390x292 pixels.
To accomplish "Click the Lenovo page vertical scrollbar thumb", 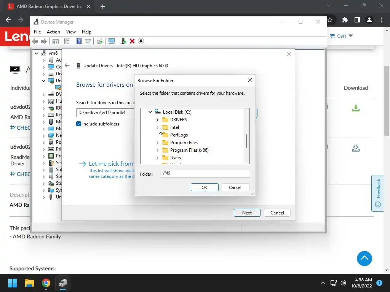I will (387, 101).
